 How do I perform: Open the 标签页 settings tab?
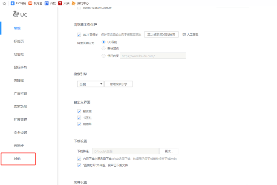[x=19, y=41]
